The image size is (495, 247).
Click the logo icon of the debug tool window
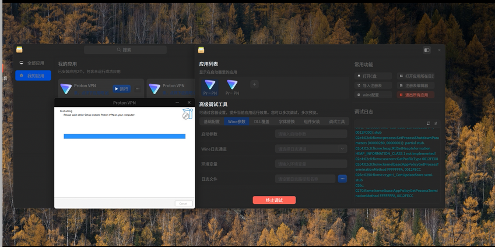click(201, 50)
